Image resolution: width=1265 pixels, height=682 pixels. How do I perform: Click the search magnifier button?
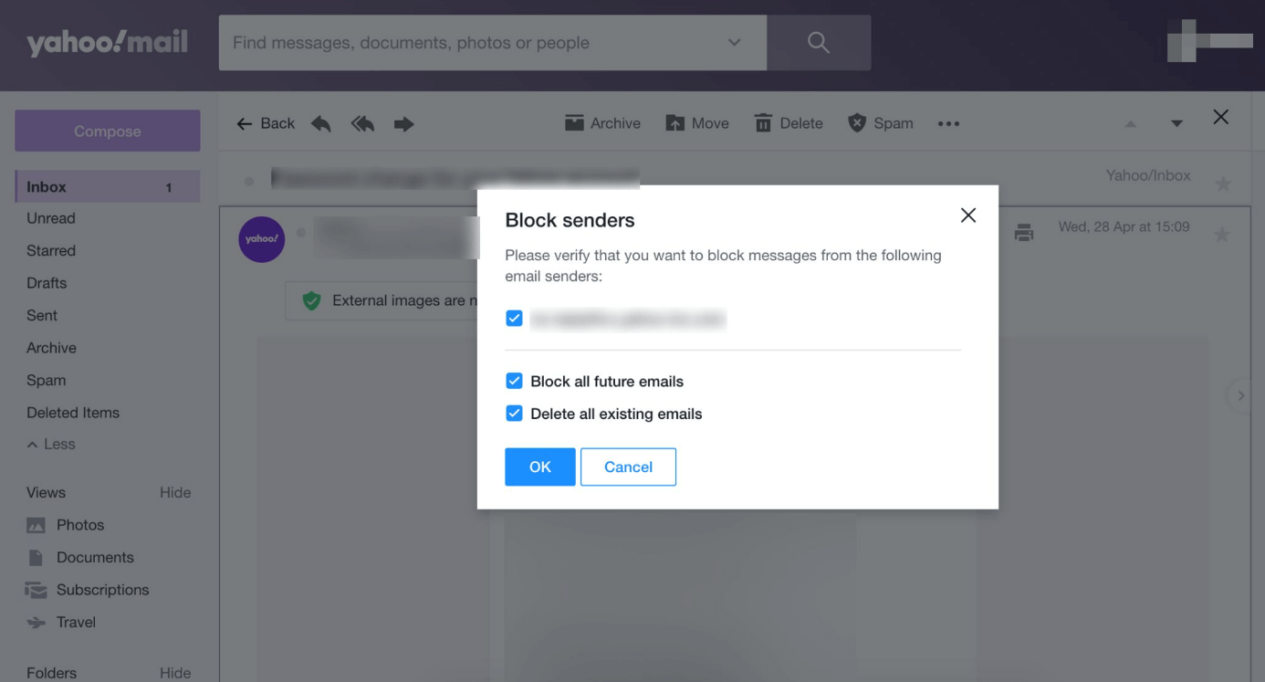(x=819, y=43)
